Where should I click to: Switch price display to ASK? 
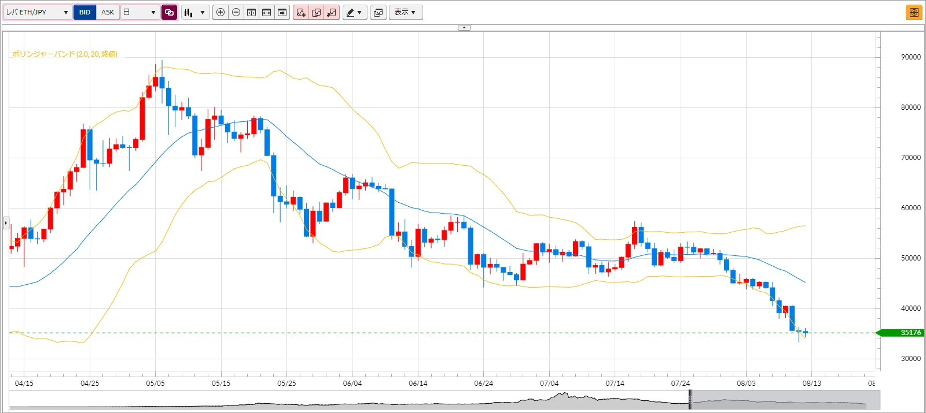(x=108, y=12)
